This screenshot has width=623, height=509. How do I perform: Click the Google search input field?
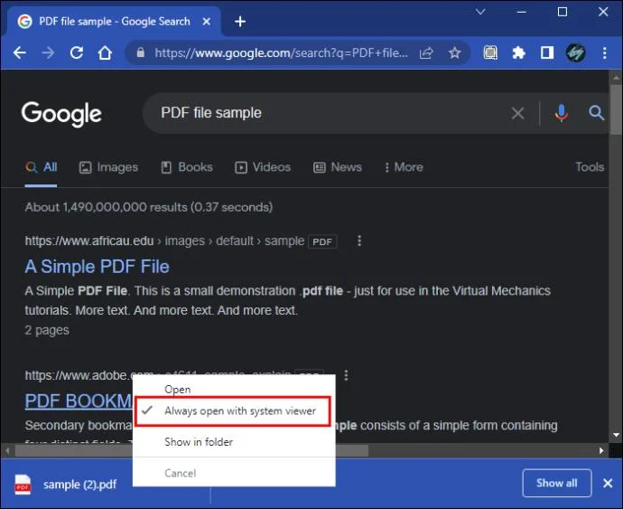click(330, 113)
